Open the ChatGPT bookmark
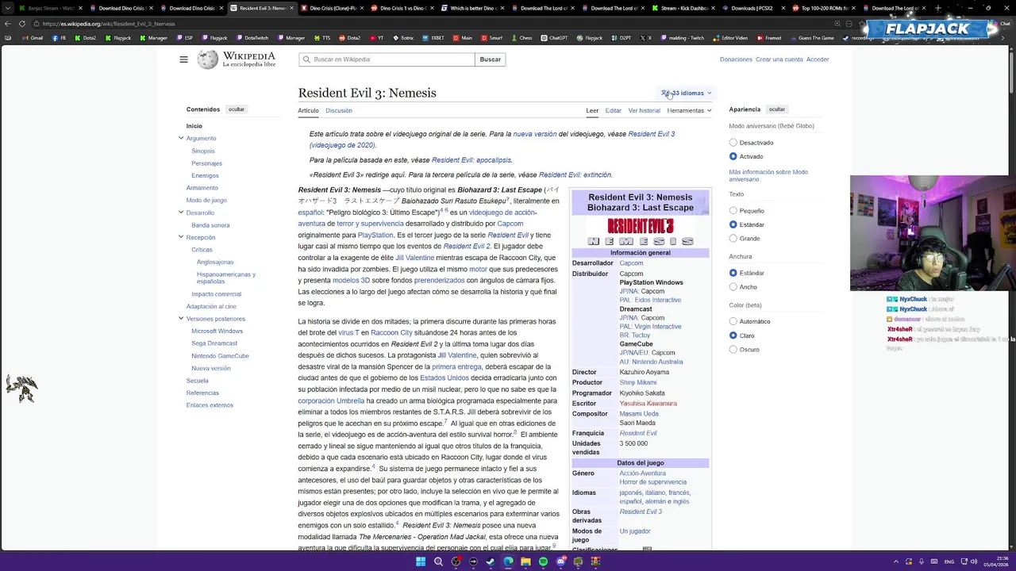 click(x=554, y=38)
